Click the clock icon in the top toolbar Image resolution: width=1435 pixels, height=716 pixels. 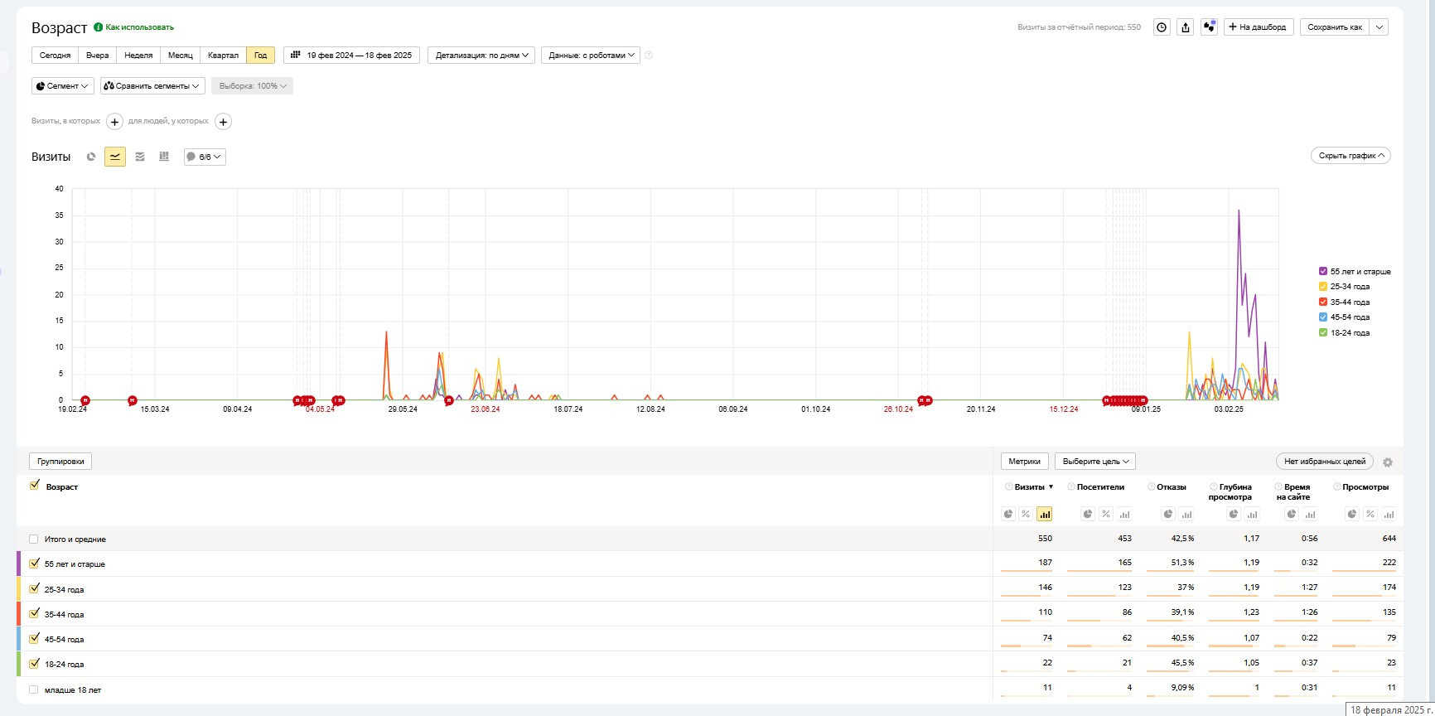coord(1162,27)
